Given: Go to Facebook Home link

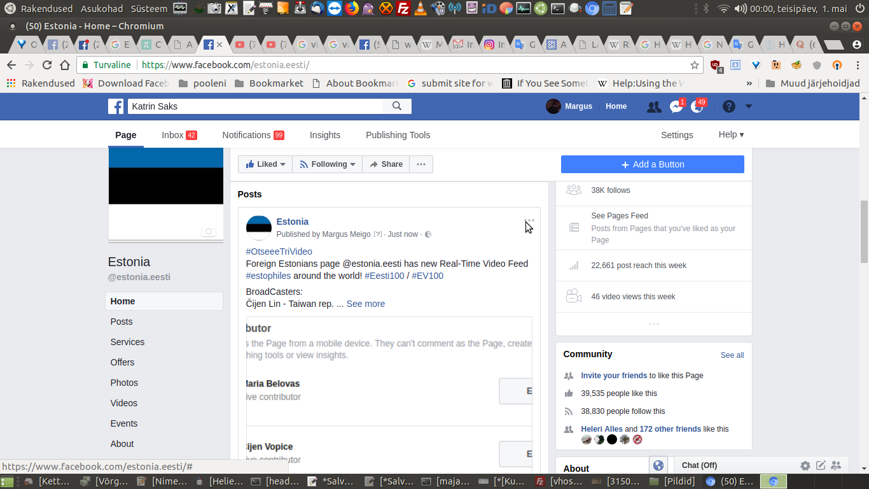Looking at the screenshot, I should [616, 106].
